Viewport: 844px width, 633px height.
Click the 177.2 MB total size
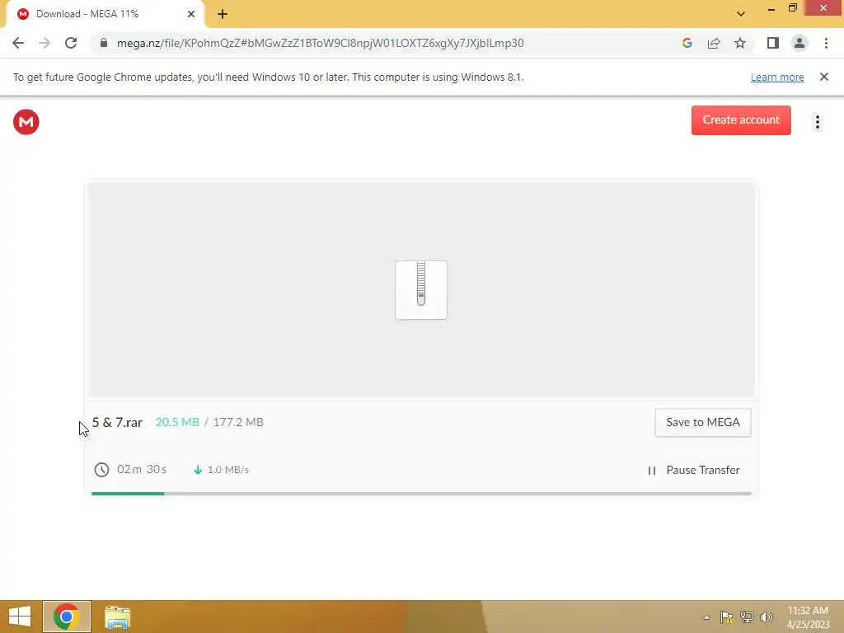pos(238,423)
